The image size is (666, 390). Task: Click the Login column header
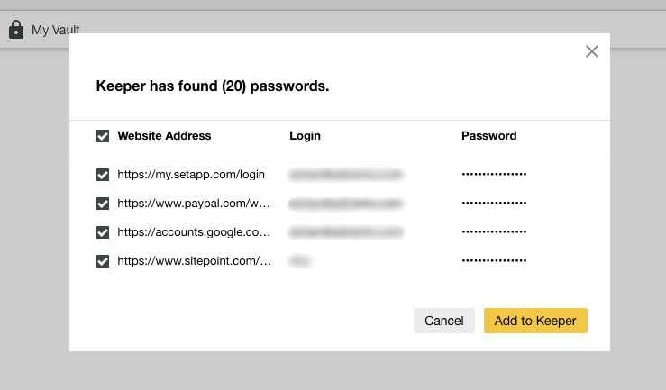point(305,136)
